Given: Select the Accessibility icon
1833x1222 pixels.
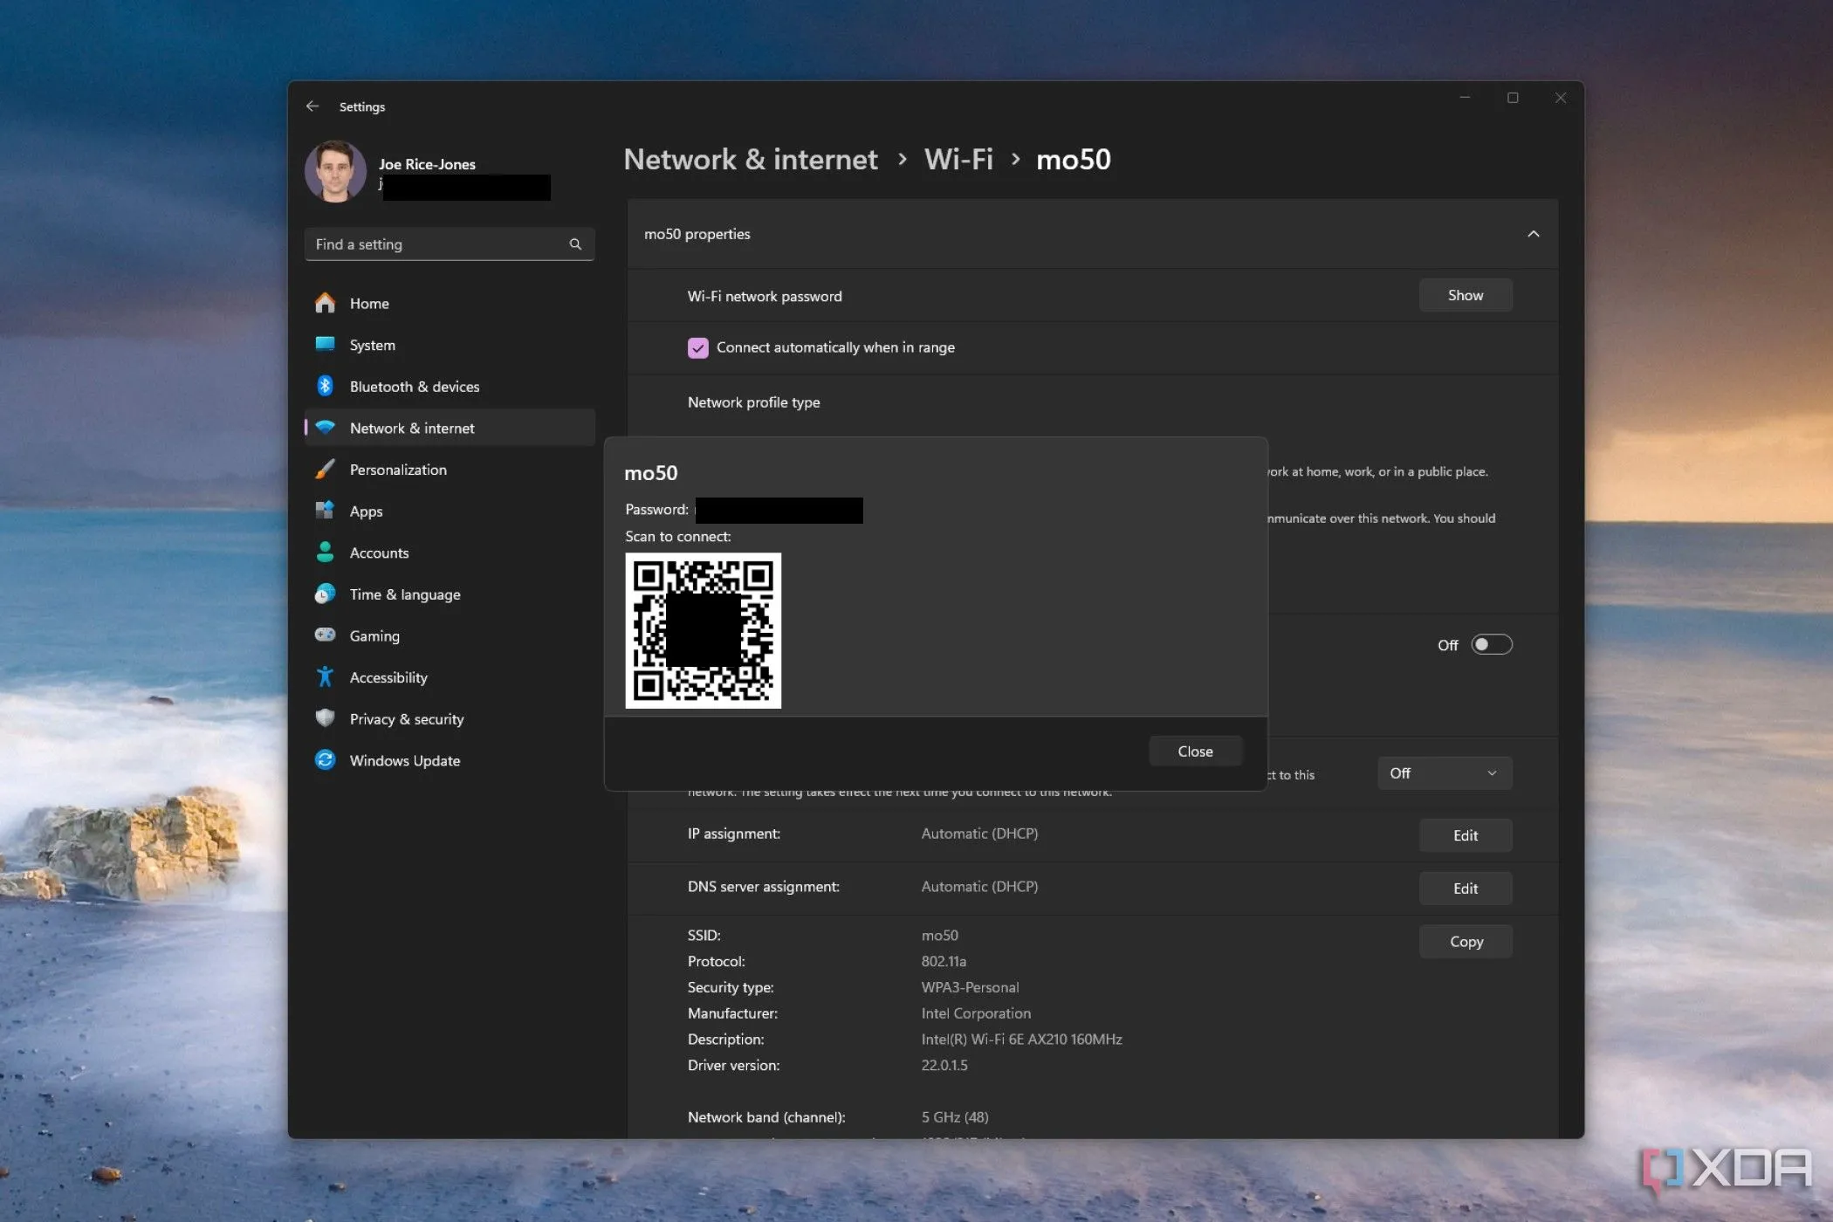Looking at the screenshot, I should point(325,676).
